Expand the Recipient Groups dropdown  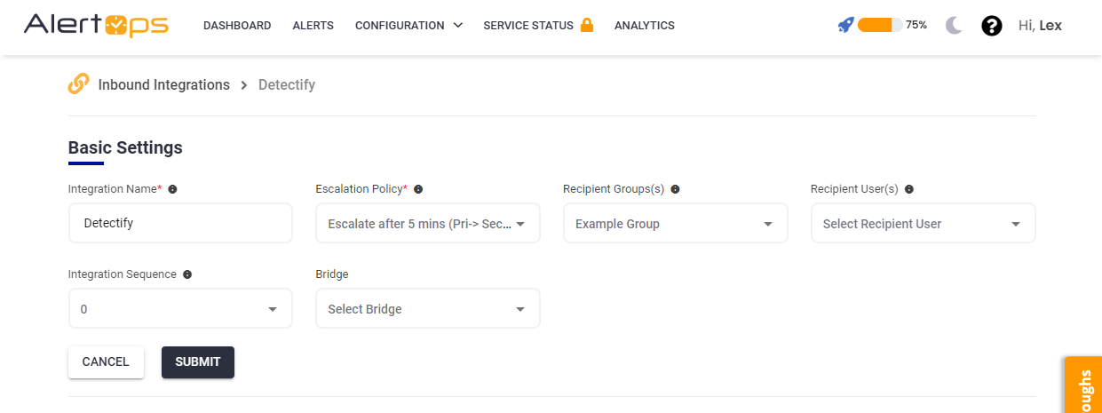[x=675, y=224]
